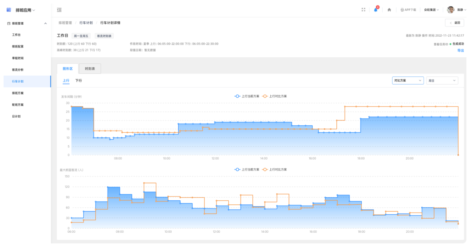Select the 下行 direction tab
Screen dimensions: 470x247
pos(78,80)
